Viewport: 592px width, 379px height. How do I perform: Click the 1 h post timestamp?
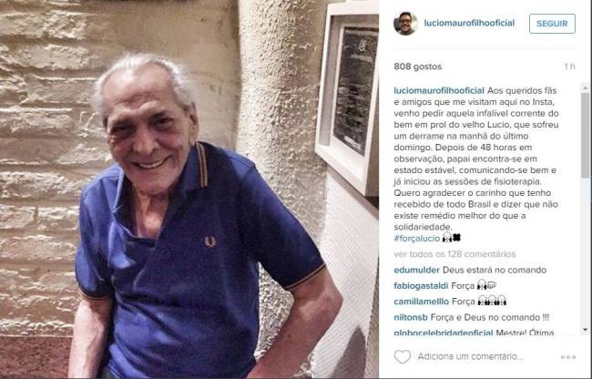pyautogui.click(x=569, y=67)
